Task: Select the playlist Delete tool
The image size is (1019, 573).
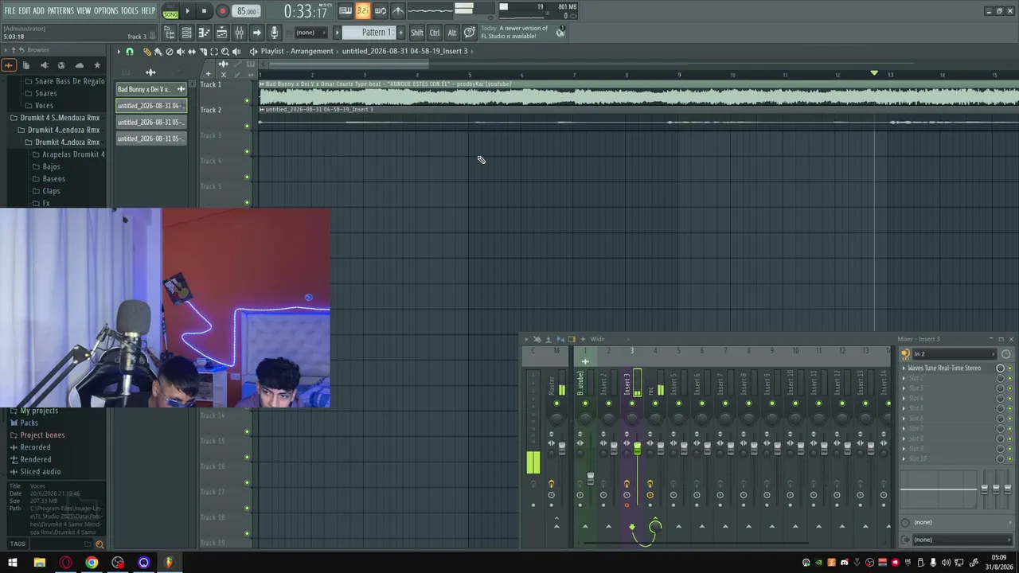Action: (x=170, y=52)
